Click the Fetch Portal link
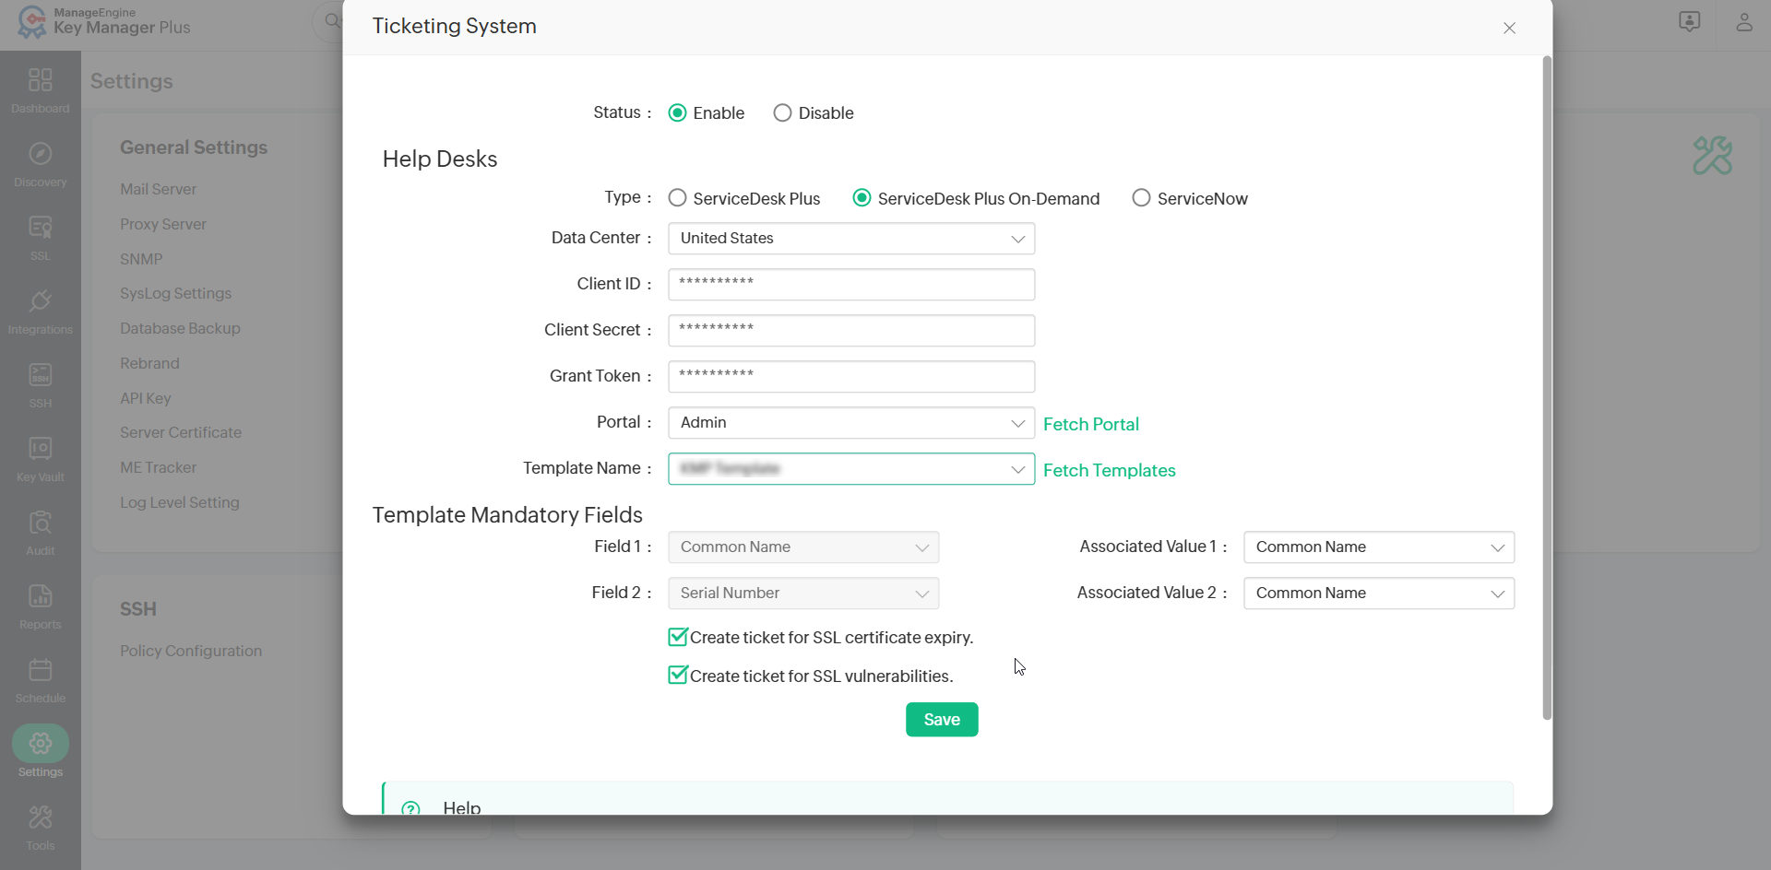The image size is (1771, 870). (x=1090, y=424)
